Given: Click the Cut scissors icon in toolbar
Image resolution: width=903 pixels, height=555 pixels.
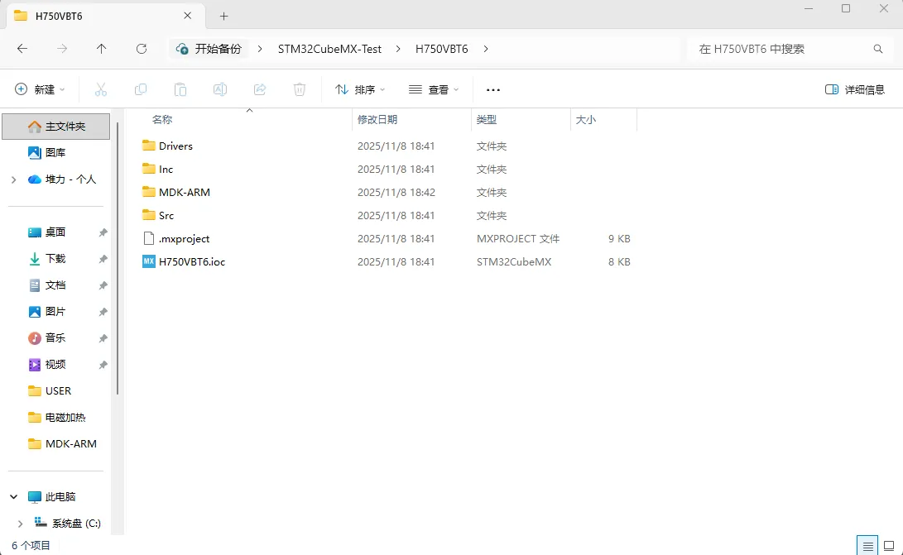Looking at the screenshot, I should click(101, 89).
